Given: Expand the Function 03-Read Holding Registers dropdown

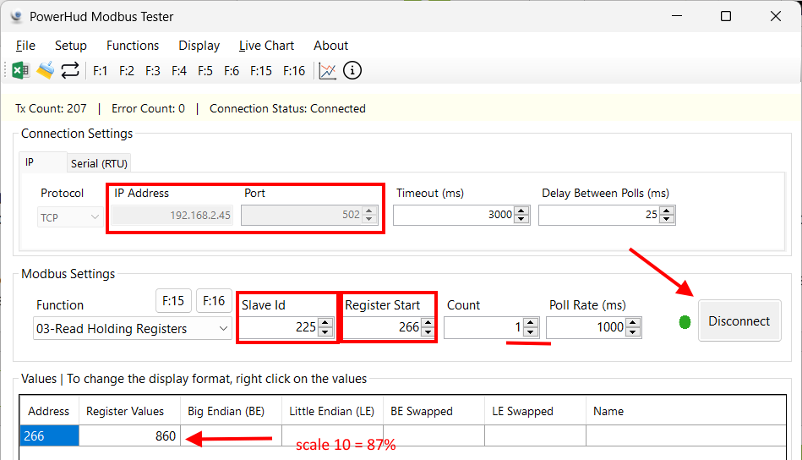Looking at the screenshot, I should 133,328.
